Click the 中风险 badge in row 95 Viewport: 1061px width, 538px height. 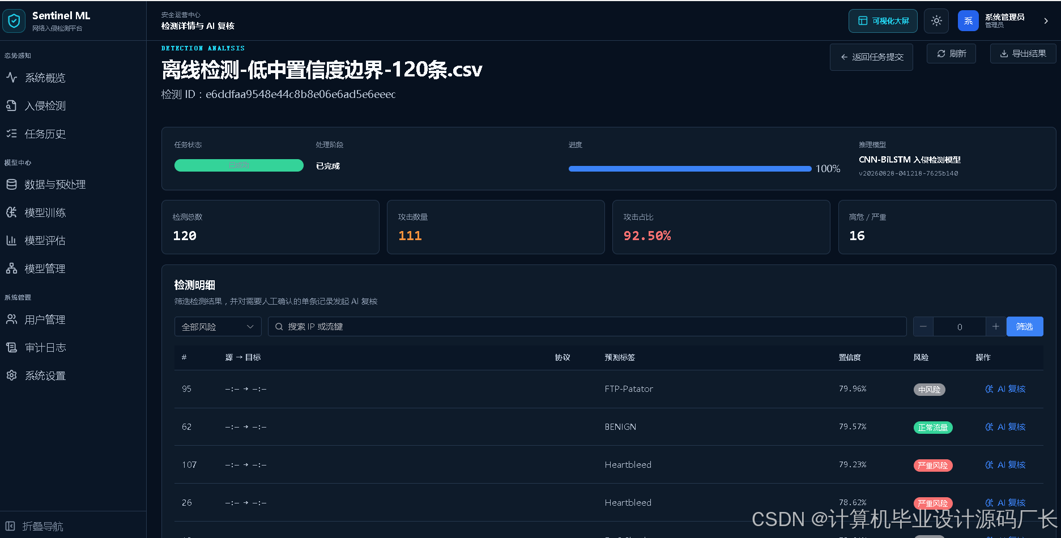929,390
